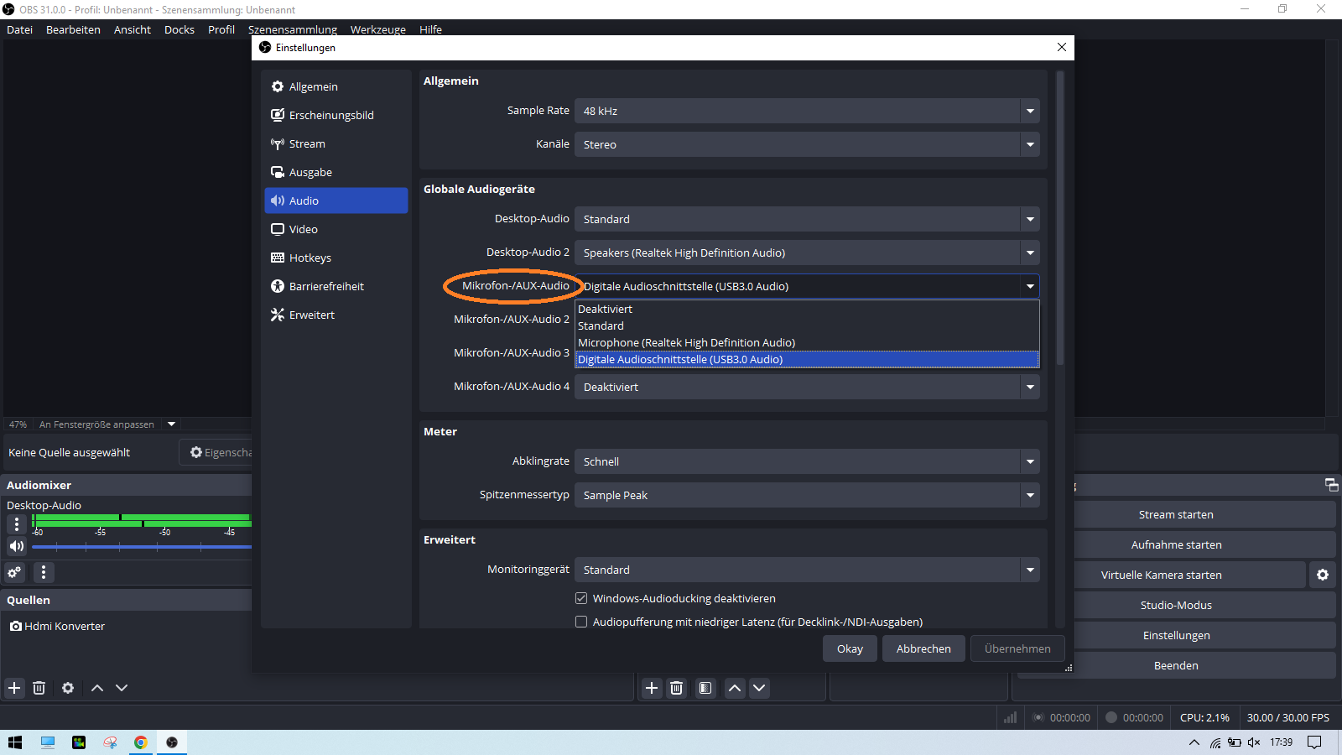The width and height of the screenshot is (1342, 755).
Task: Open the Desktop-Audio channel options three-dot menu
Action: (x=17, y=524)
